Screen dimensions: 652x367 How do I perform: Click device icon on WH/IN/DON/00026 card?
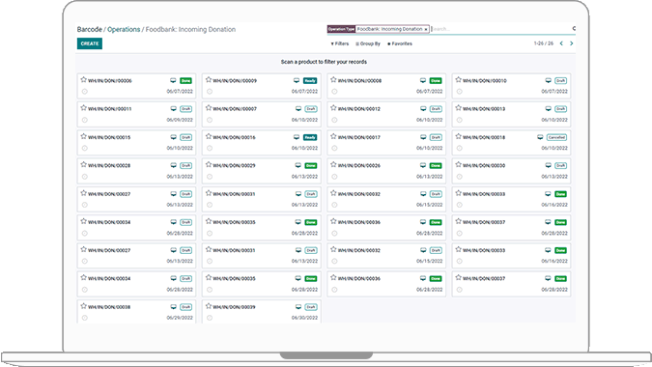point(423,165)
